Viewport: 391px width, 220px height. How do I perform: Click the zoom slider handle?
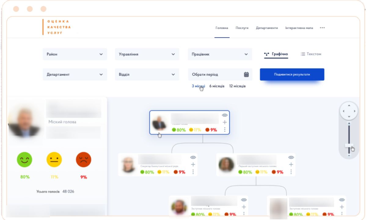click(x=349, y=146)
